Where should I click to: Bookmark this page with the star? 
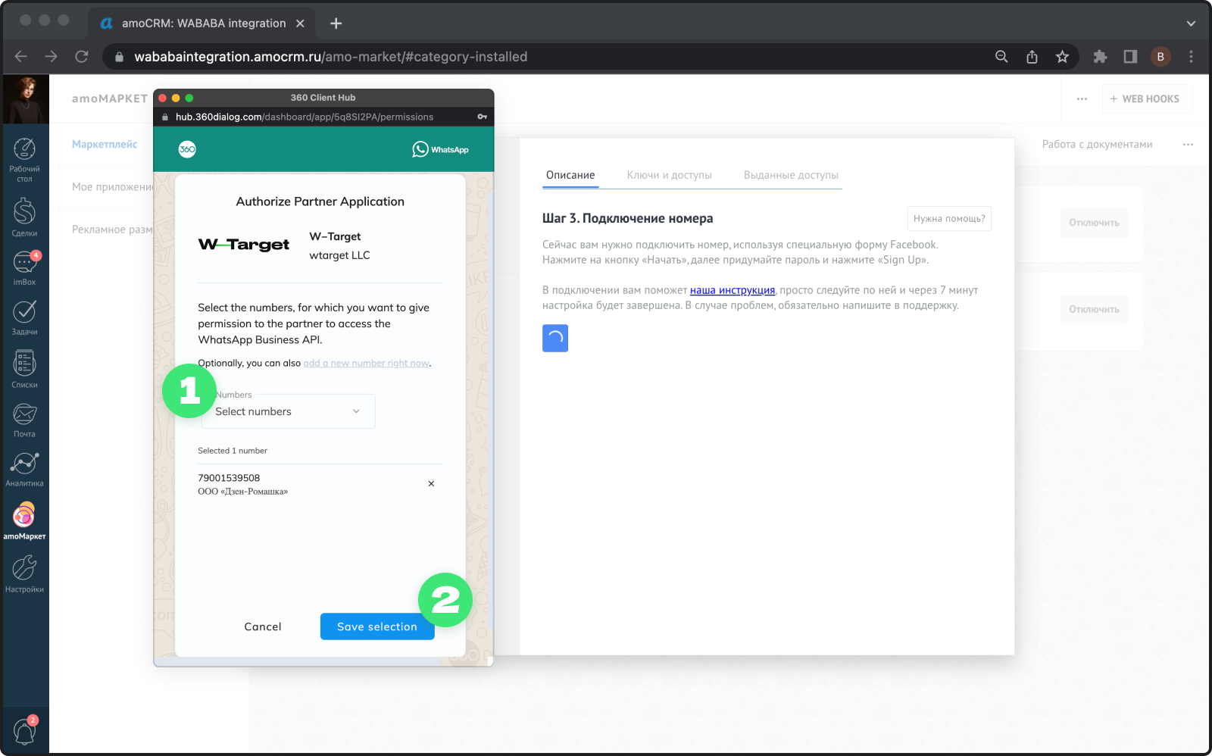click(1062, 56)
